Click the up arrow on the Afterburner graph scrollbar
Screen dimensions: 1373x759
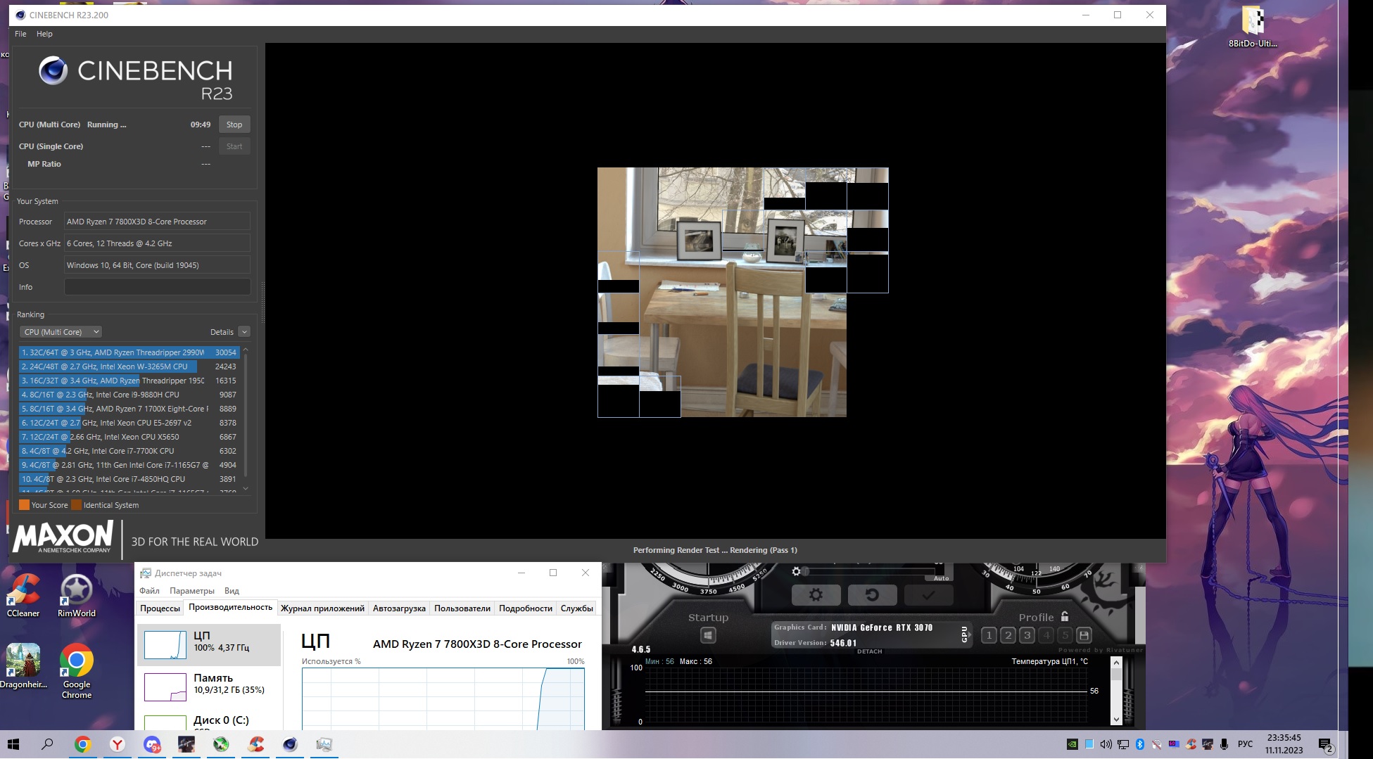(1116, 663)
